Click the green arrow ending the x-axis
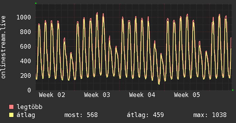This screenshot has height=123, width=236. 233,90
